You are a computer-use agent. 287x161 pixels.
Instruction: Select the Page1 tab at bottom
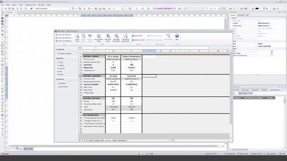click(21, 149)
